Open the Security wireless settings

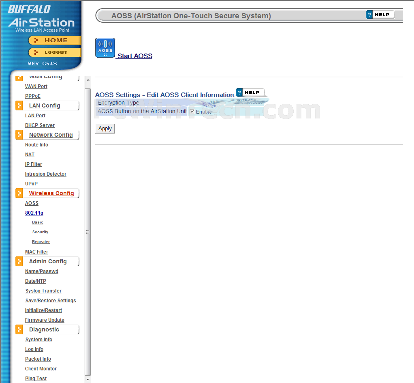click(40, 232)
